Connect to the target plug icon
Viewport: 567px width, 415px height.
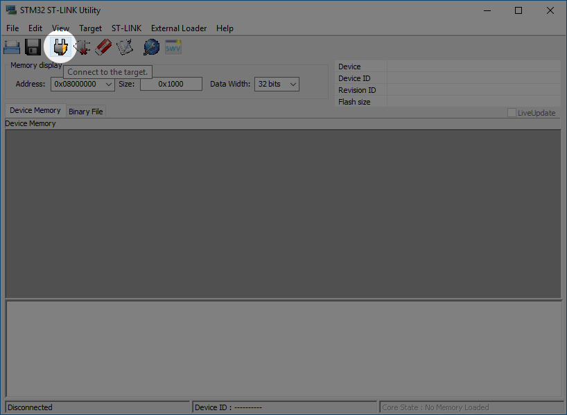pyautogui.click(x=60, y=47)
